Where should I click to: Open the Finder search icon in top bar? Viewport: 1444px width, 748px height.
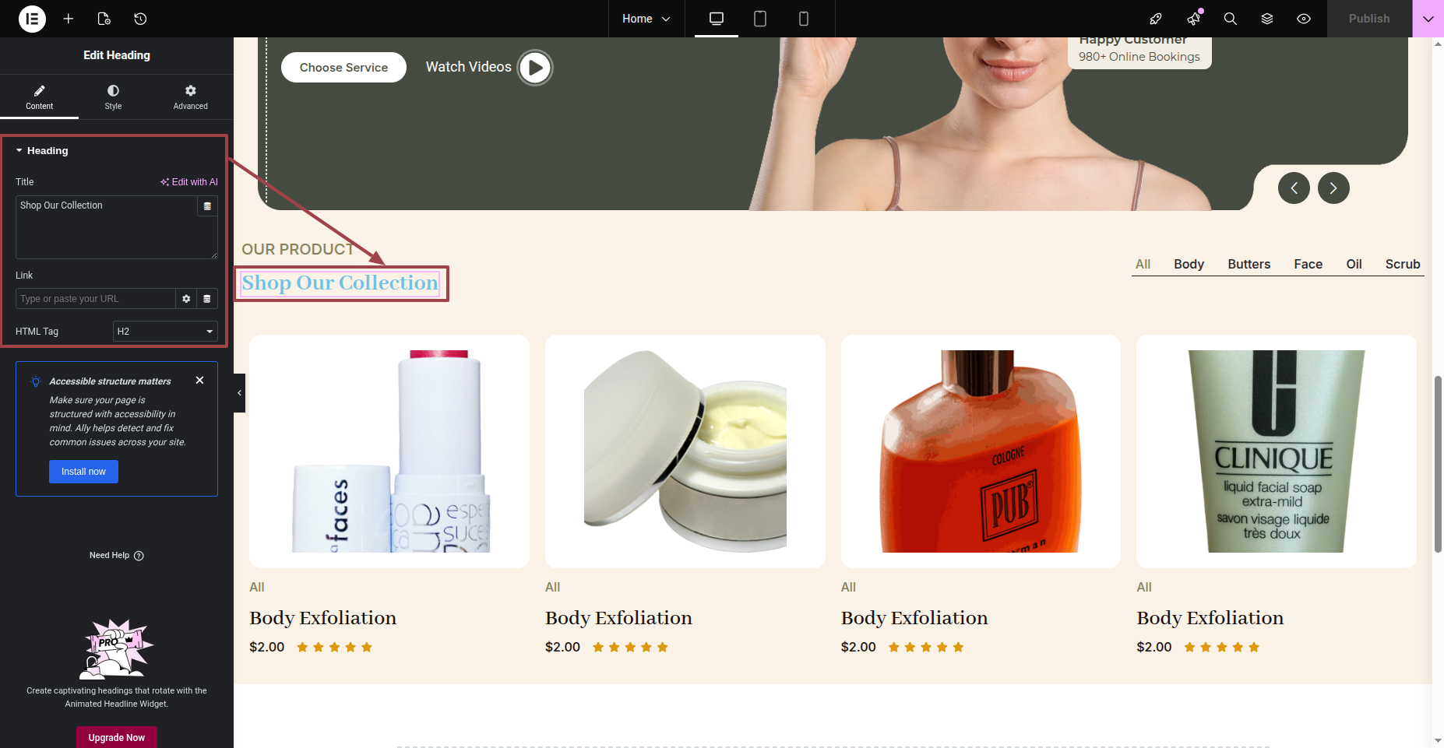(x=1231, y=19)
